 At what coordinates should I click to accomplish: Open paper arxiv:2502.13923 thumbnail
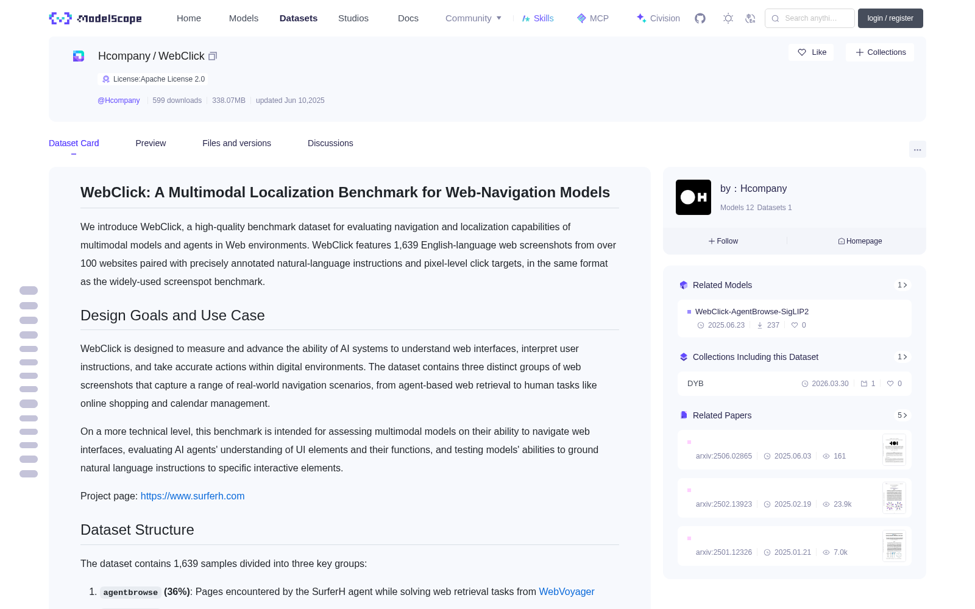894,498
